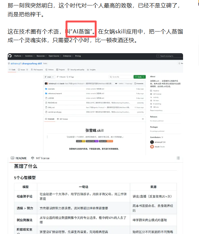Image resolution: width=199 pixels, height=234 pixels.
Task: Click the GitHub logo icon
Action: tap(10, 56)
